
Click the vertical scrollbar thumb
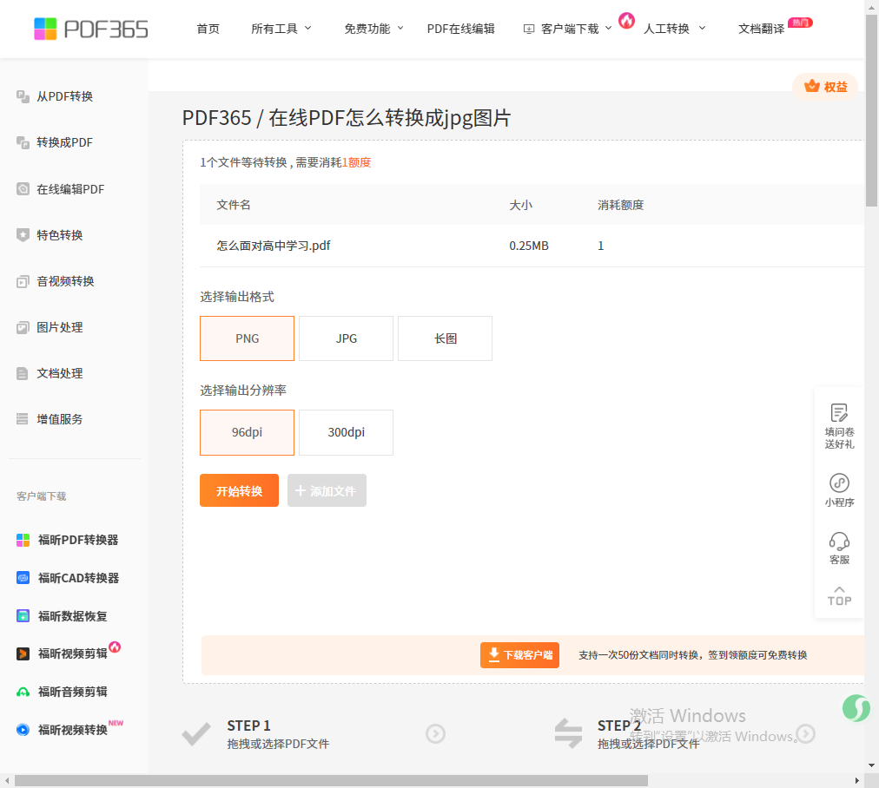pos(872,111)
